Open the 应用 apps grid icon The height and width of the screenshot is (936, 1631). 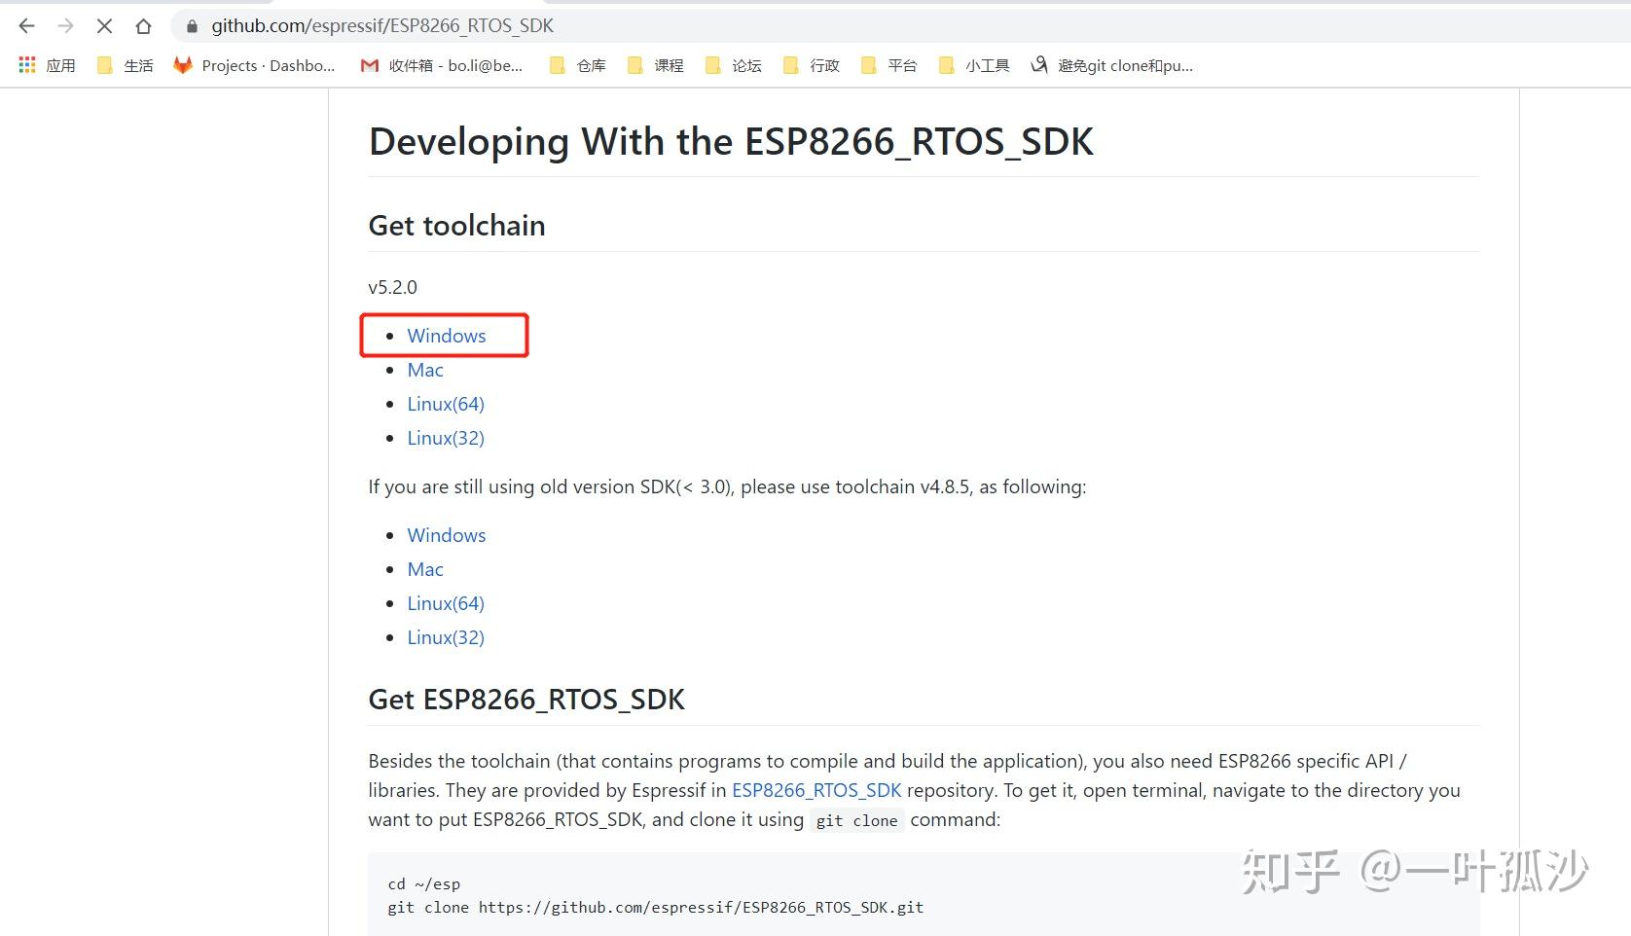[x=26, y=65]
